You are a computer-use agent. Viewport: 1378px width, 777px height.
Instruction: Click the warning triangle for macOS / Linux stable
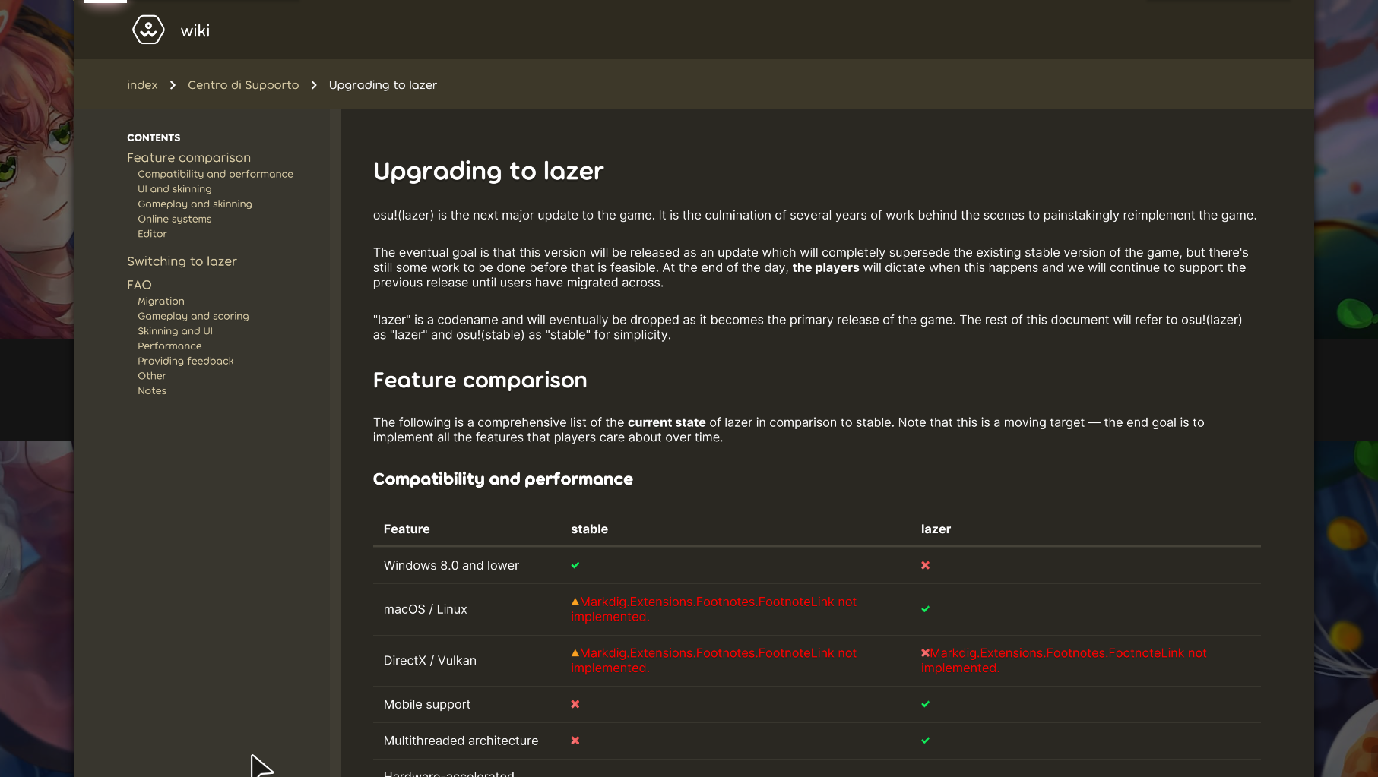coord(575,601)
